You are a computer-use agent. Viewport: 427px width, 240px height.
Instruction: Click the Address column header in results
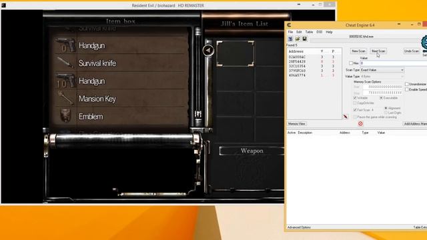pyautogui.click(x=296, y=51)
